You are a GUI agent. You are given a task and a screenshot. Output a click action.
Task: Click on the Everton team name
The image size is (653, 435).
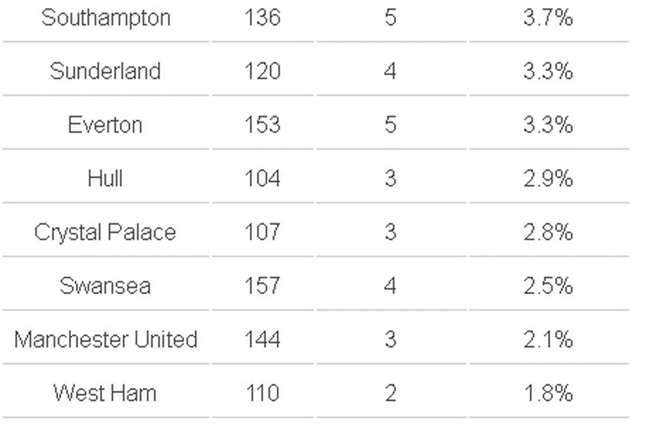click(x=105, y=125)
